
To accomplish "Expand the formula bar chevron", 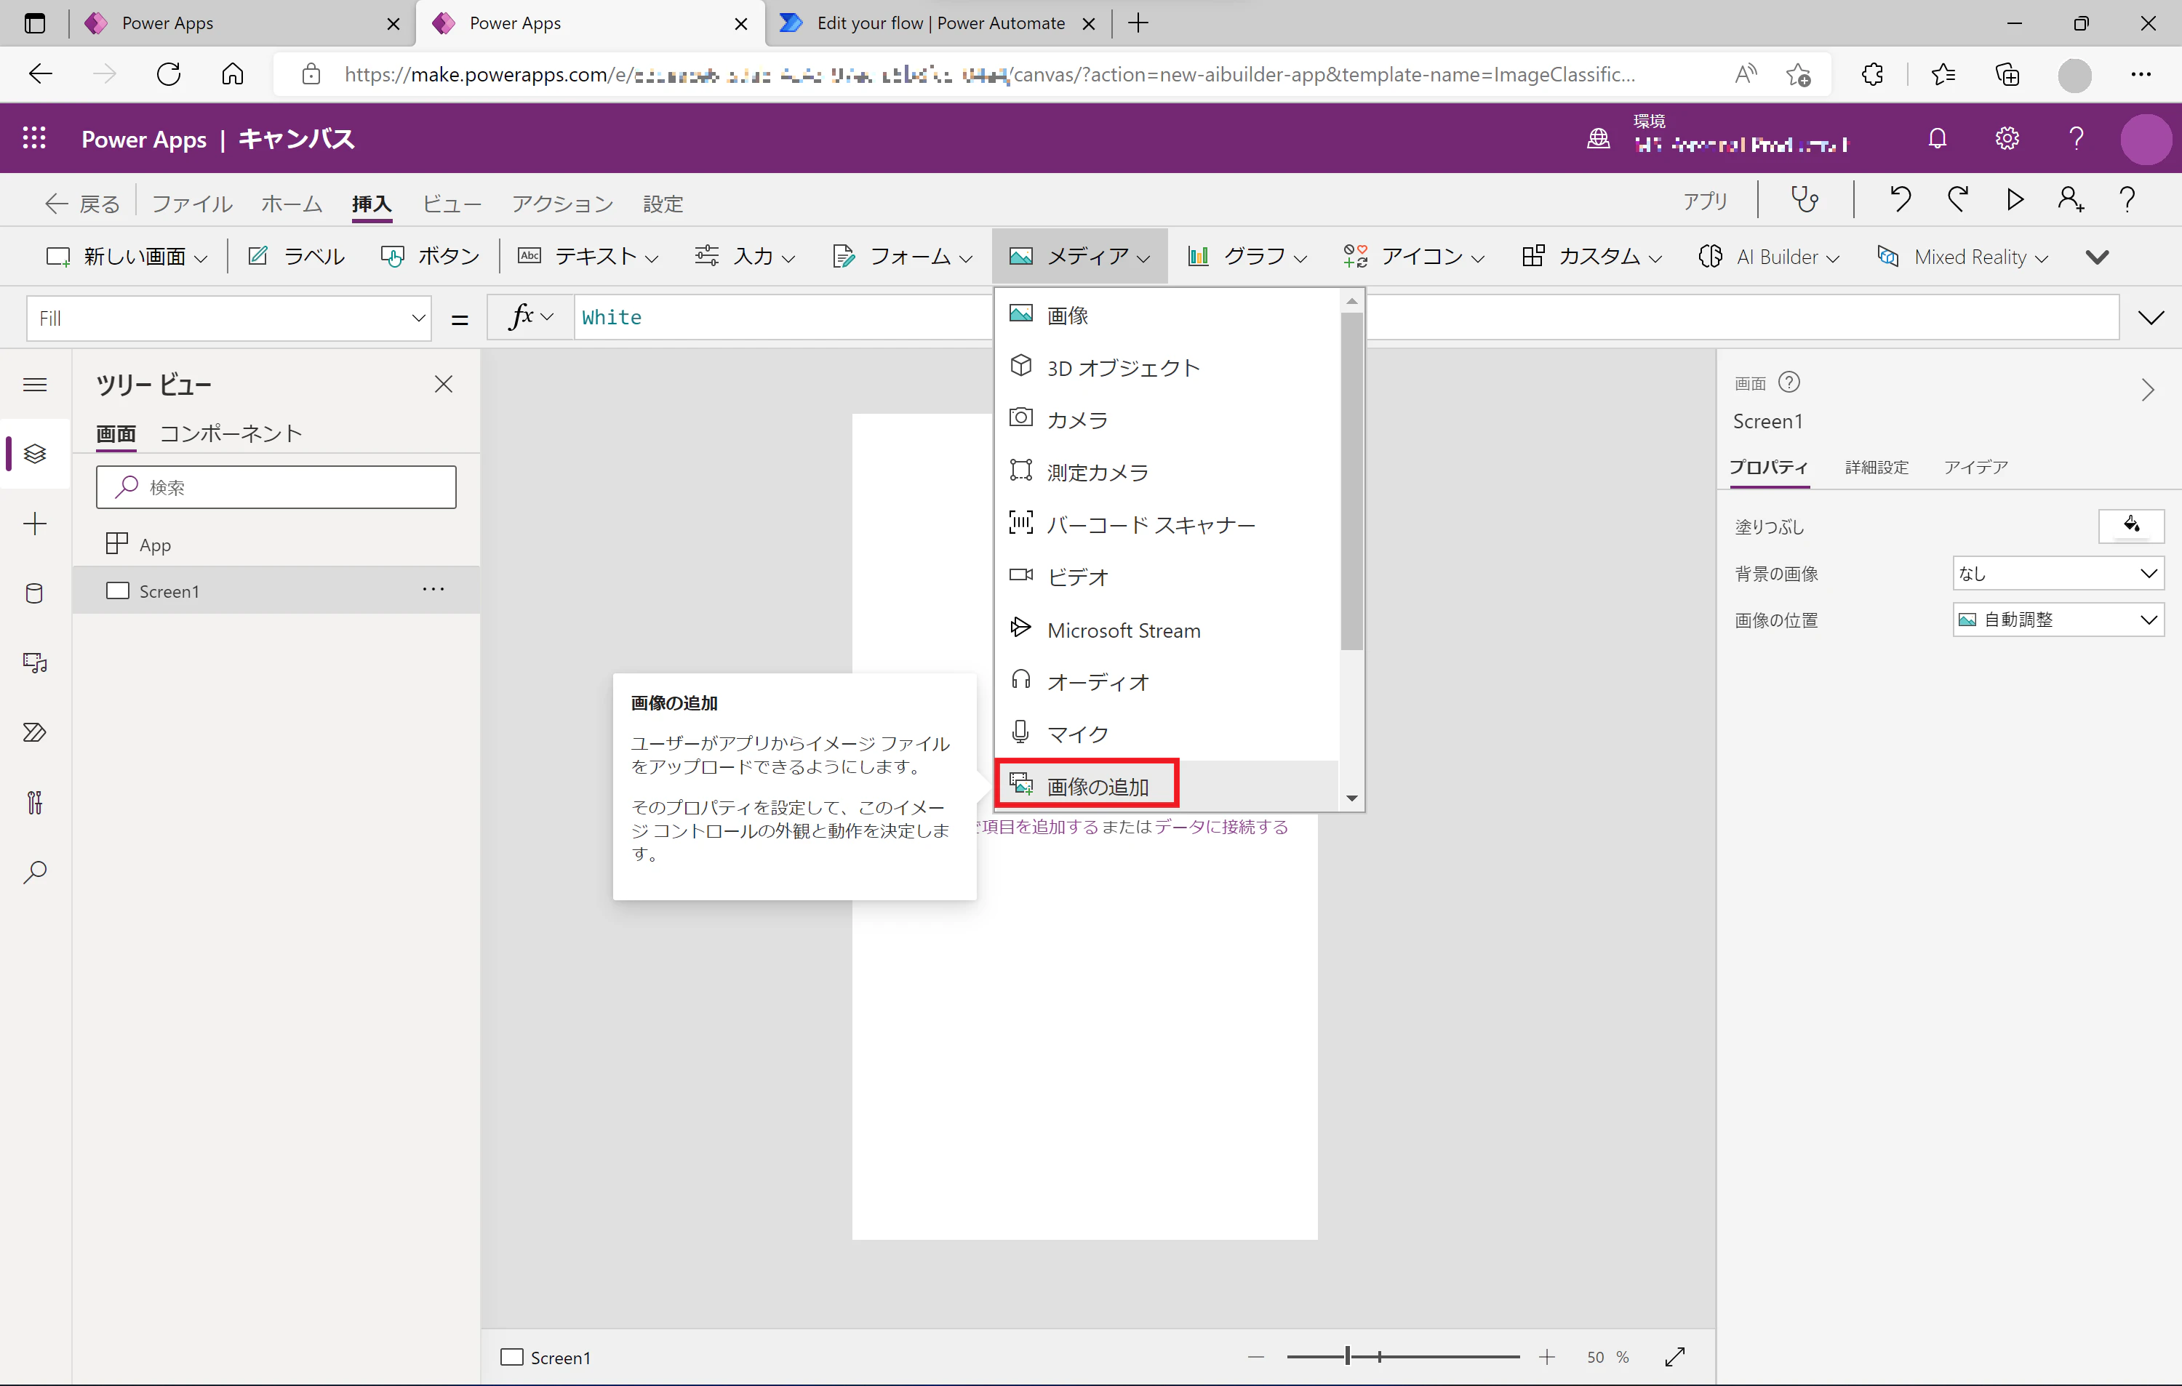I will 2150,318.
